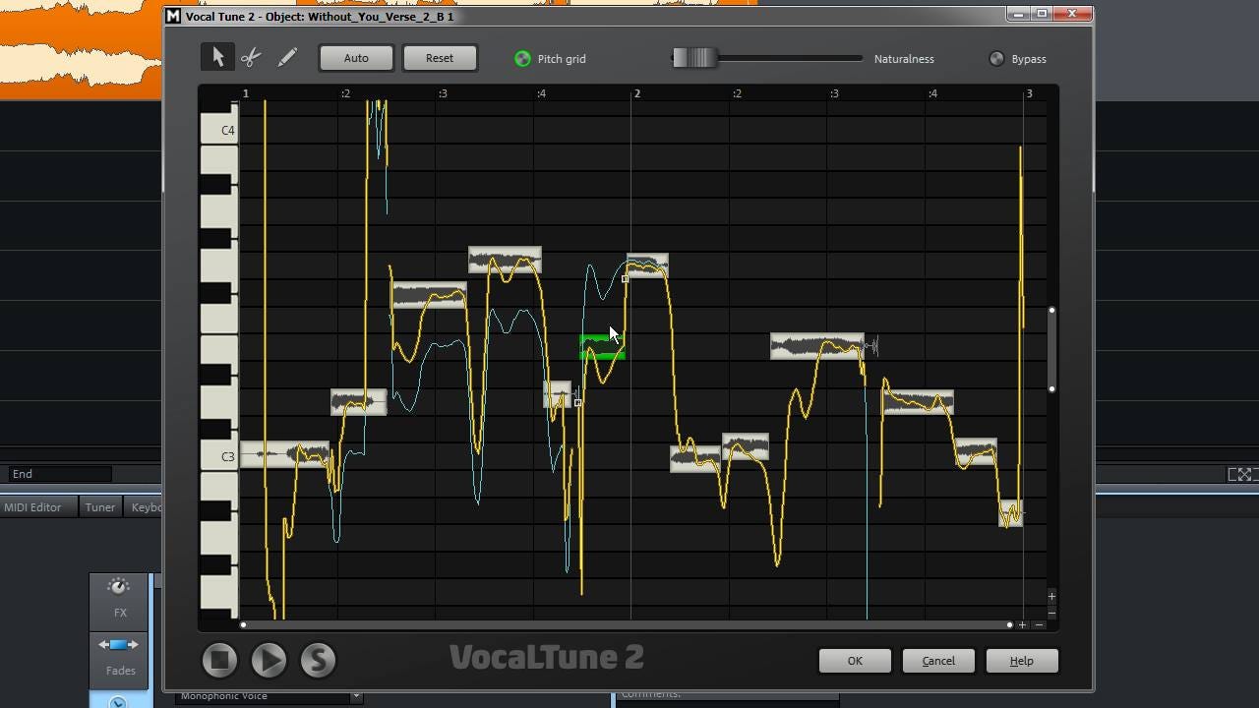The height and width of the screenshot is (708, 1259).
Task: Click the Vocal Tune 2 title bar app icon
Action: (x=173, y=16)
